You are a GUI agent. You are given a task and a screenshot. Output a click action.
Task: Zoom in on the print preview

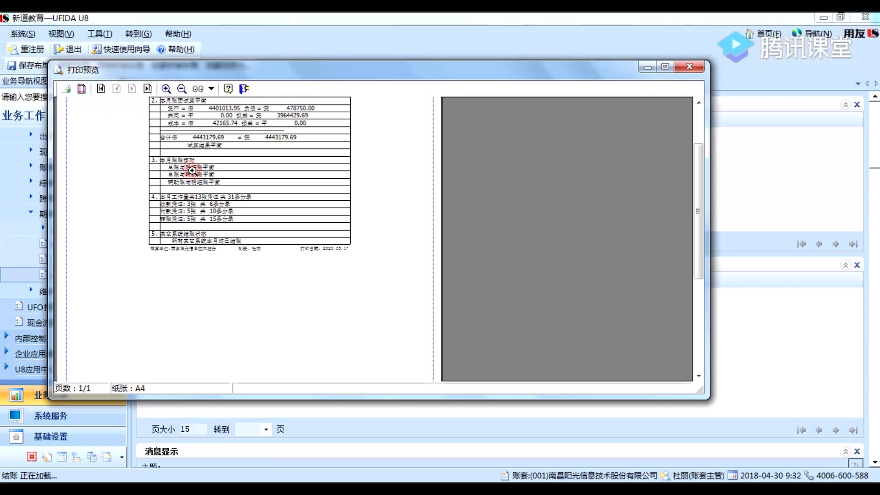[x=166, y=89]
